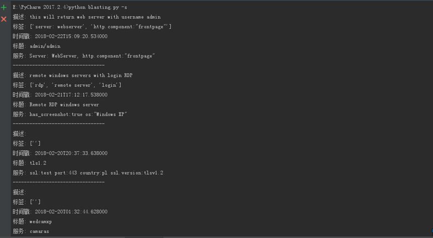The image size is (433, 238).
Task: Click the 'ssl:test port:443 country:pl' service line
Action: coord(96,173)
